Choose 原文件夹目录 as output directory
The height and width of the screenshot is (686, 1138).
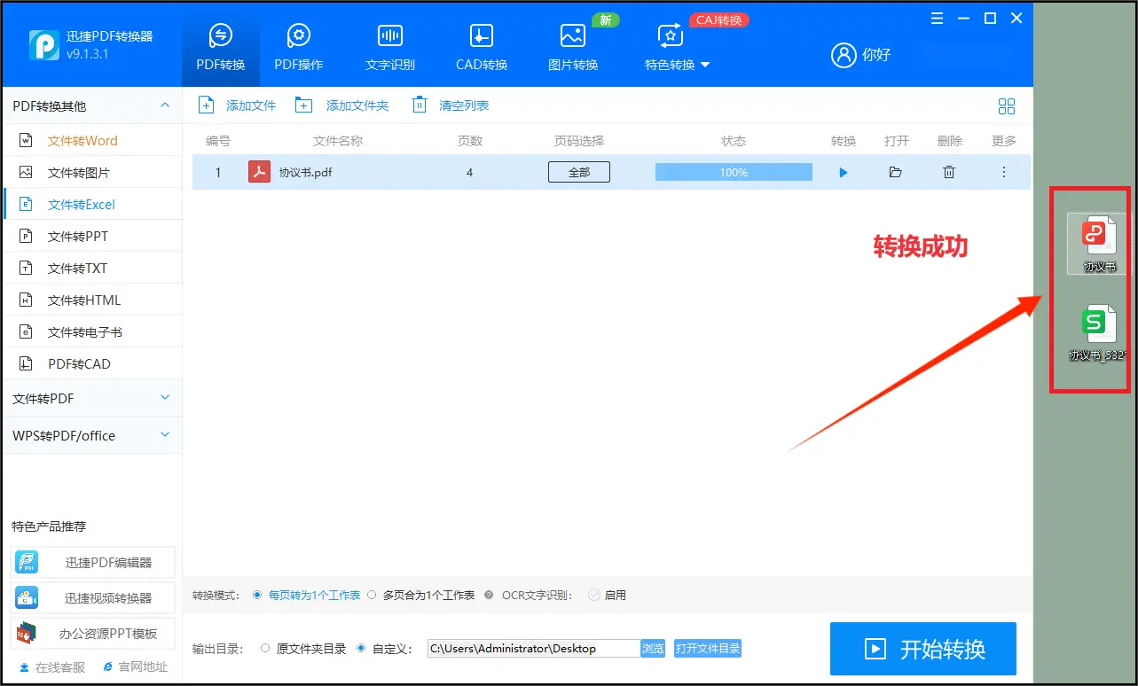pyautogui.click(x=265, y=649)
